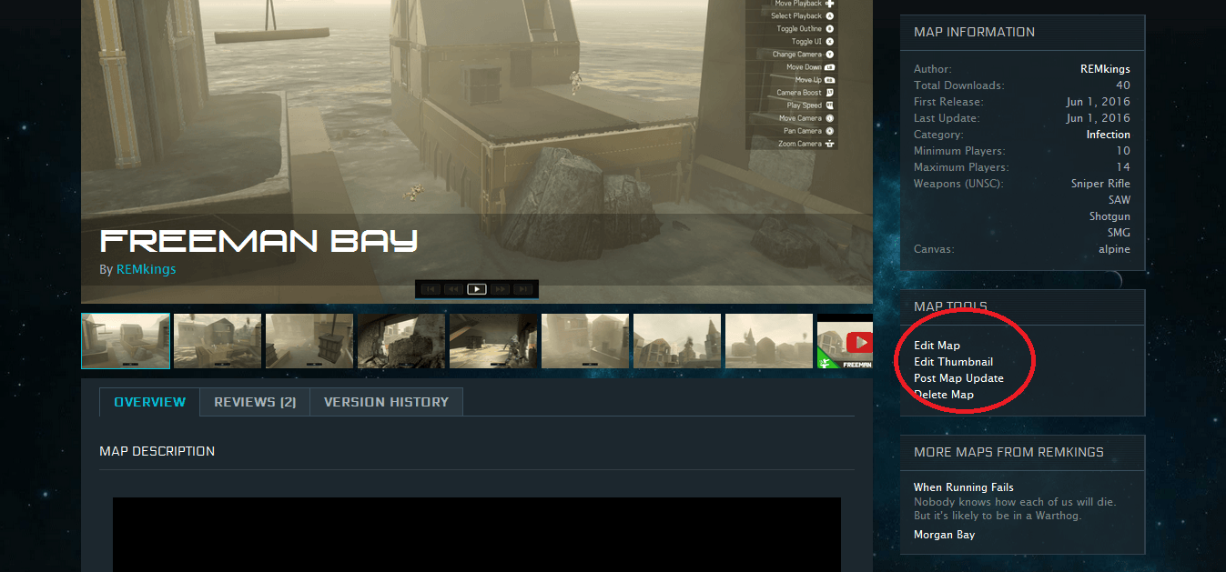Open the YouTube video thumbnail in the gallery
1226x572 pixels.
pos(845,341)
